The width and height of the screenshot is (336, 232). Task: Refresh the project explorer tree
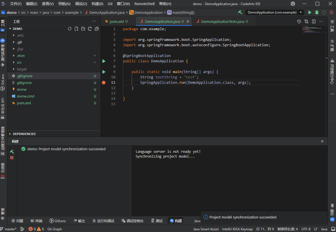coord(90,29)
